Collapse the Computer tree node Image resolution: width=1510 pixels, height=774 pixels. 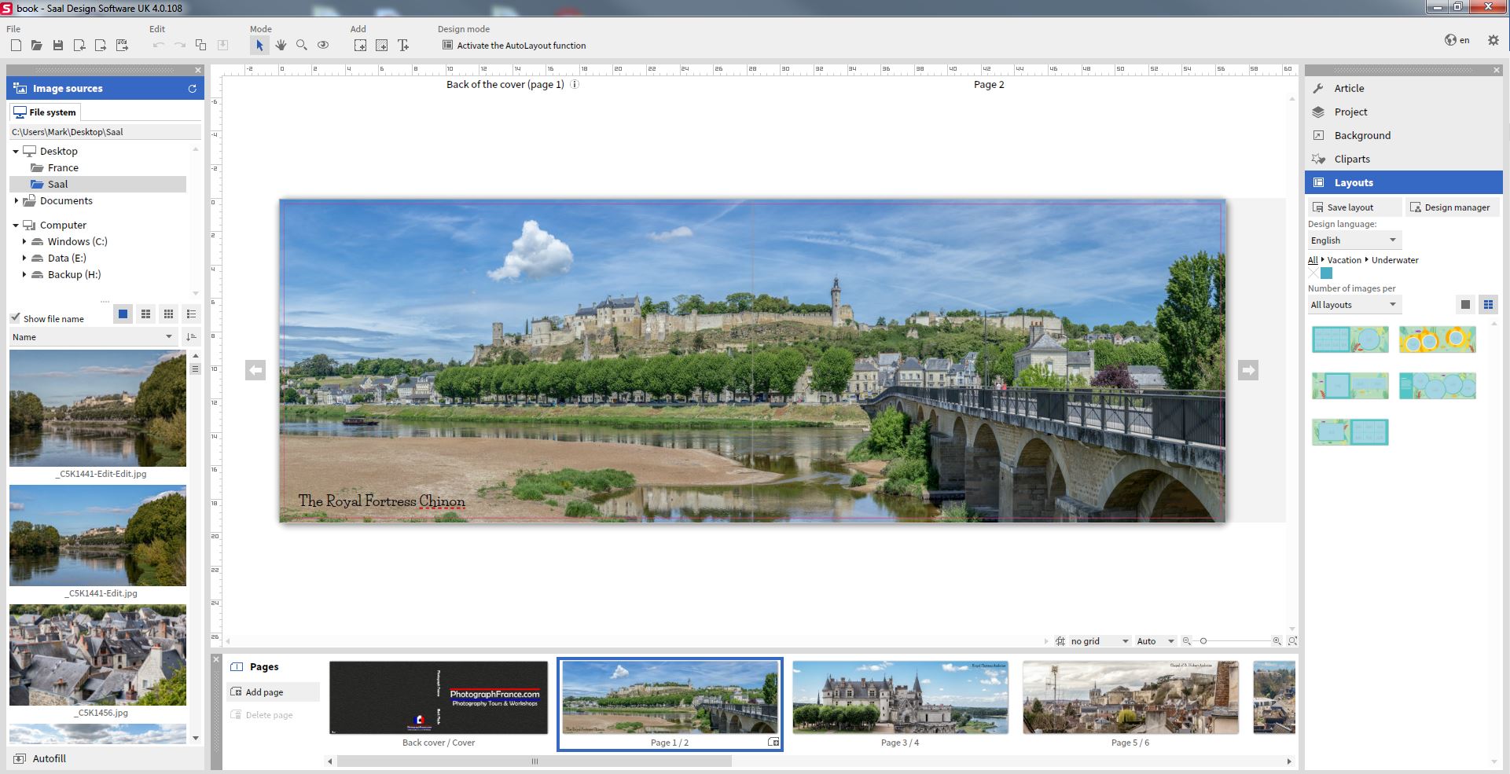tap(16, 226)
